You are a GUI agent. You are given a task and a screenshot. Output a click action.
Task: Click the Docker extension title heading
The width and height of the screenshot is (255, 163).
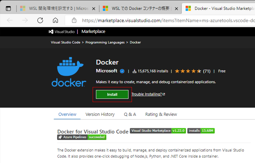(x=107, y=62)
